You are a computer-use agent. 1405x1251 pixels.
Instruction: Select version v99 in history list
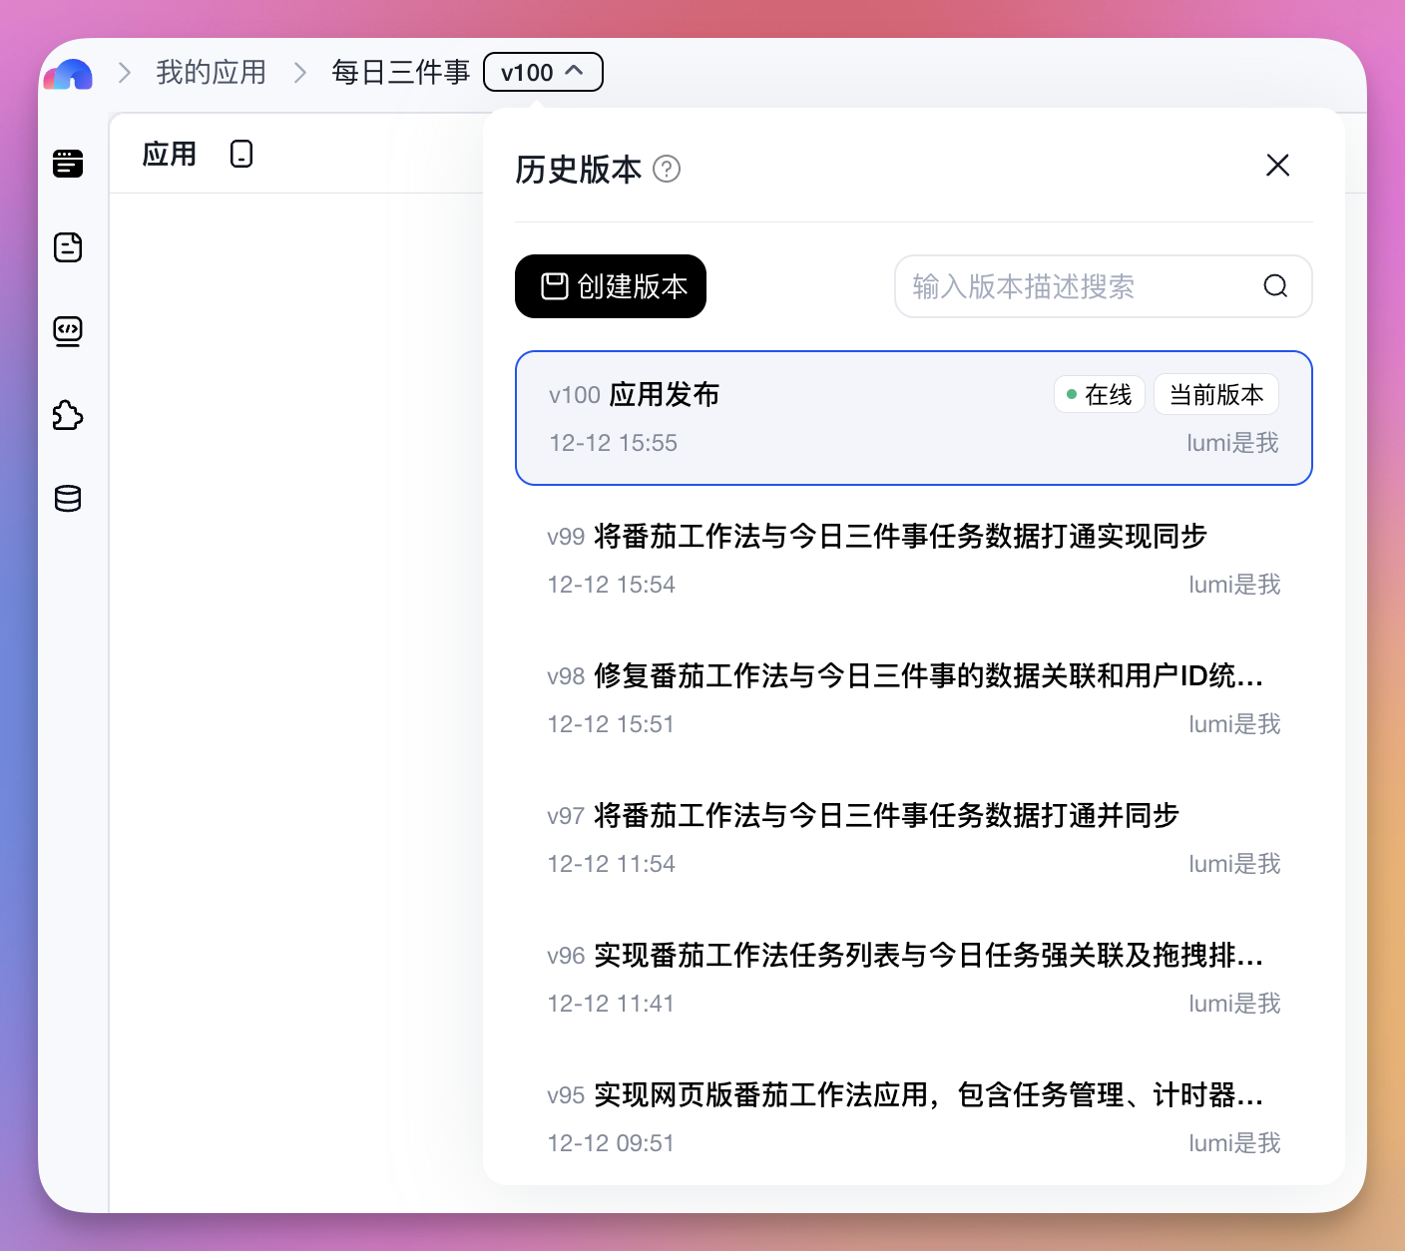point(913,559)
